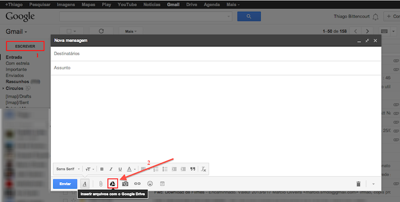Discard draft with the trash icon
400x202 pixels.
tap(359, 184)
